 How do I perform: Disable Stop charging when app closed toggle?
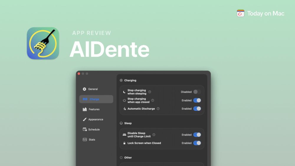(x=197, y=100)
